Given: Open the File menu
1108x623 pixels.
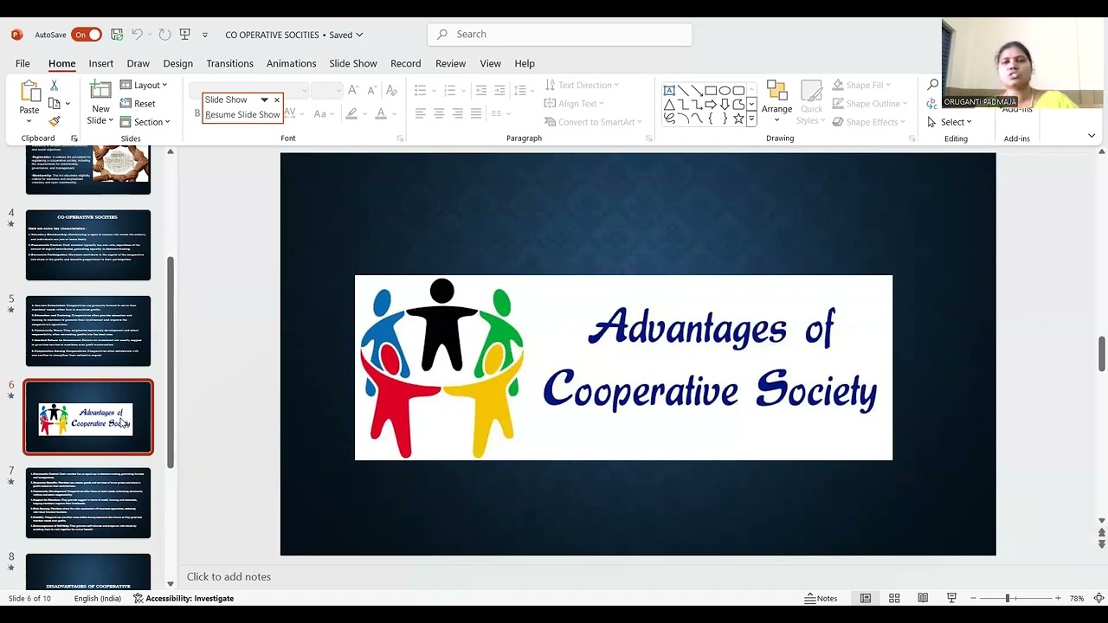Looking at the screenshot, I should pyautogui.click(x=23, y=63).
